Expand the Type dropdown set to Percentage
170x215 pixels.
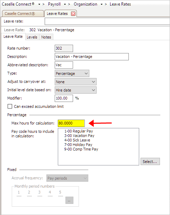click(72, 74)
